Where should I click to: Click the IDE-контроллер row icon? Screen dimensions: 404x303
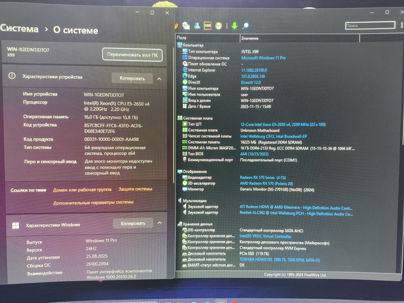[185, 230]
